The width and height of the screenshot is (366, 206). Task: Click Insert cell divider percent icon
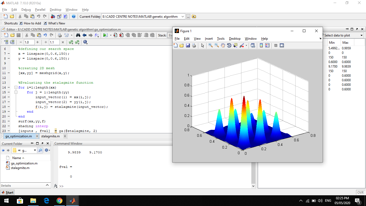[71, 42]
